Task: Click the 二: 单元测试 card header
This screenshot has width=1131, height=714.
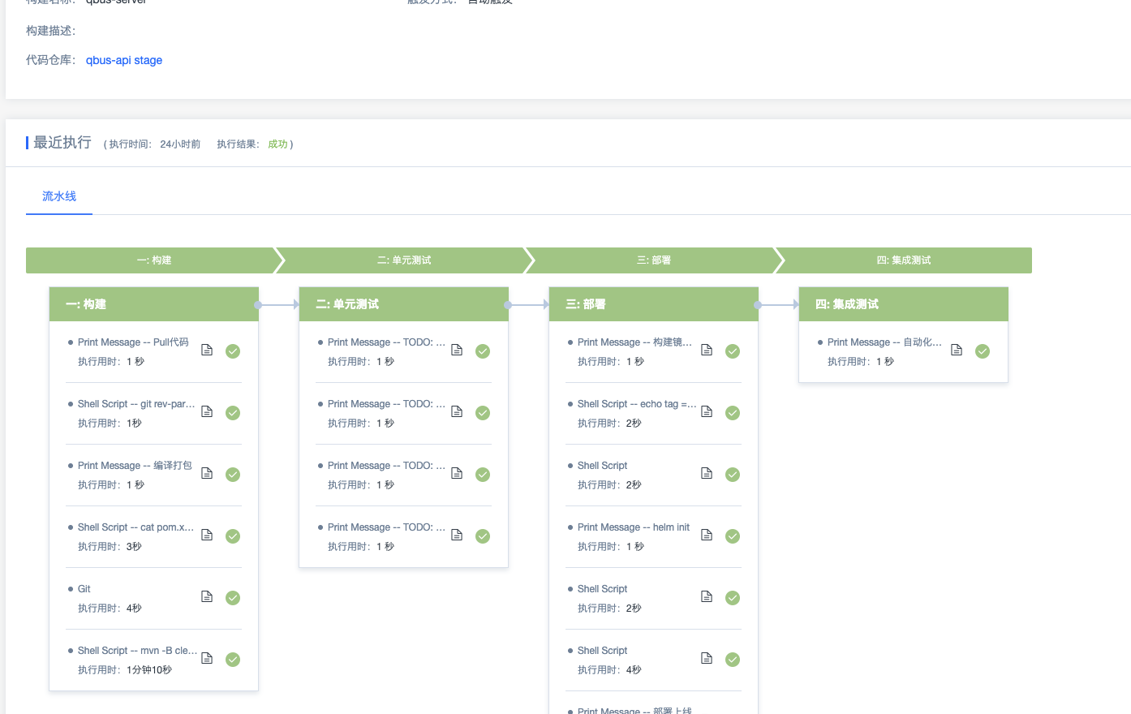Action: pos(403,304)
